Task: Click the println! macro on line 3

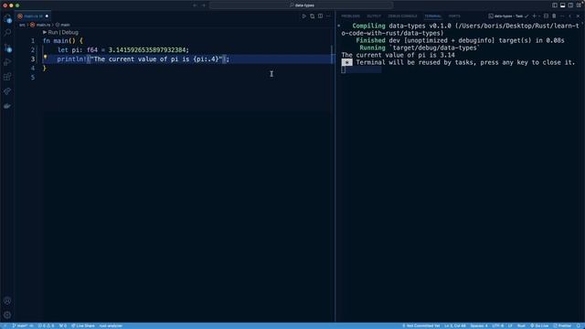Action: click(x=71, y=58)
